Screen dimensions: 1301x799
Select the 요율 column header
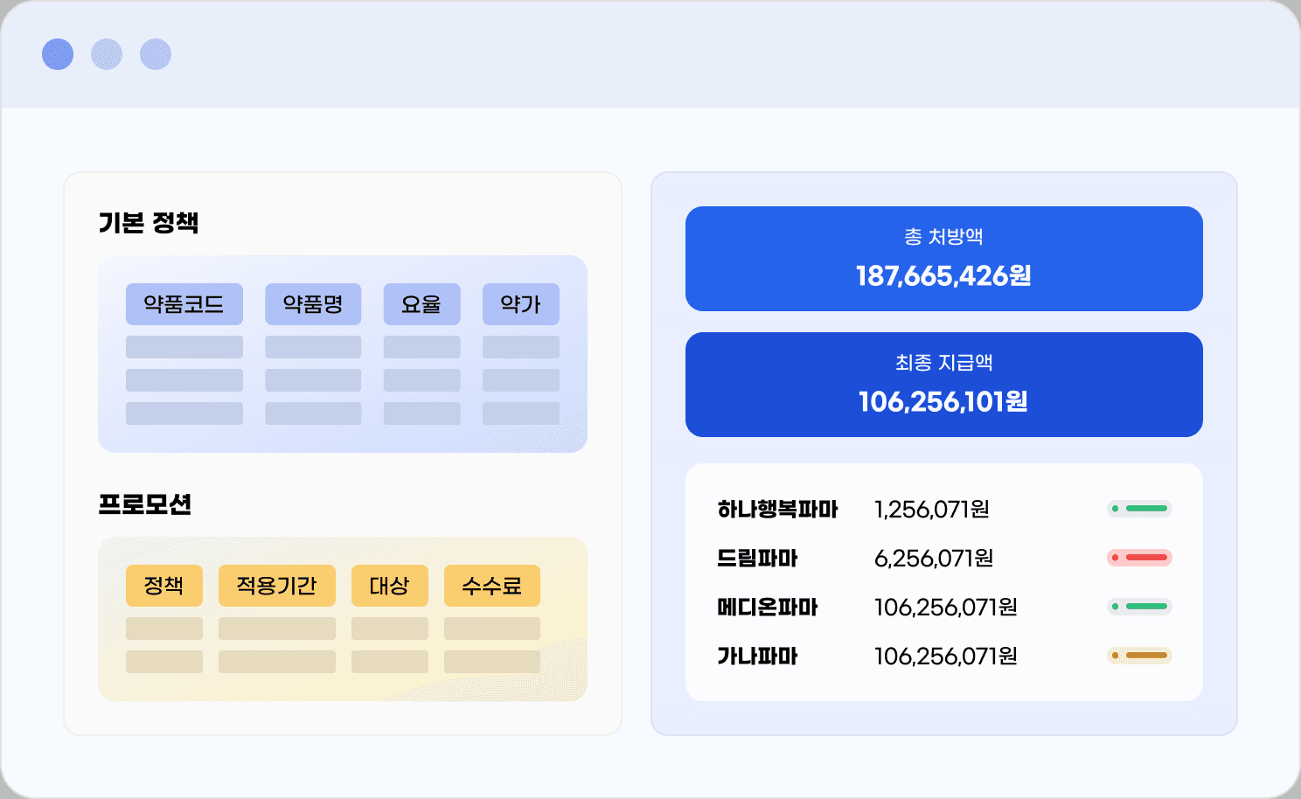coord(421,304)
